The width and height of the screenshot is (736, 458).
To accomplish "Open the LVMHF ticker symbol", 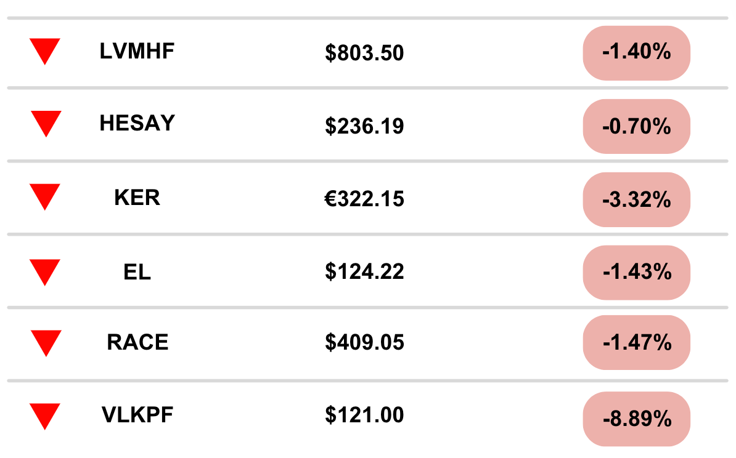I will tap(137, 52).
